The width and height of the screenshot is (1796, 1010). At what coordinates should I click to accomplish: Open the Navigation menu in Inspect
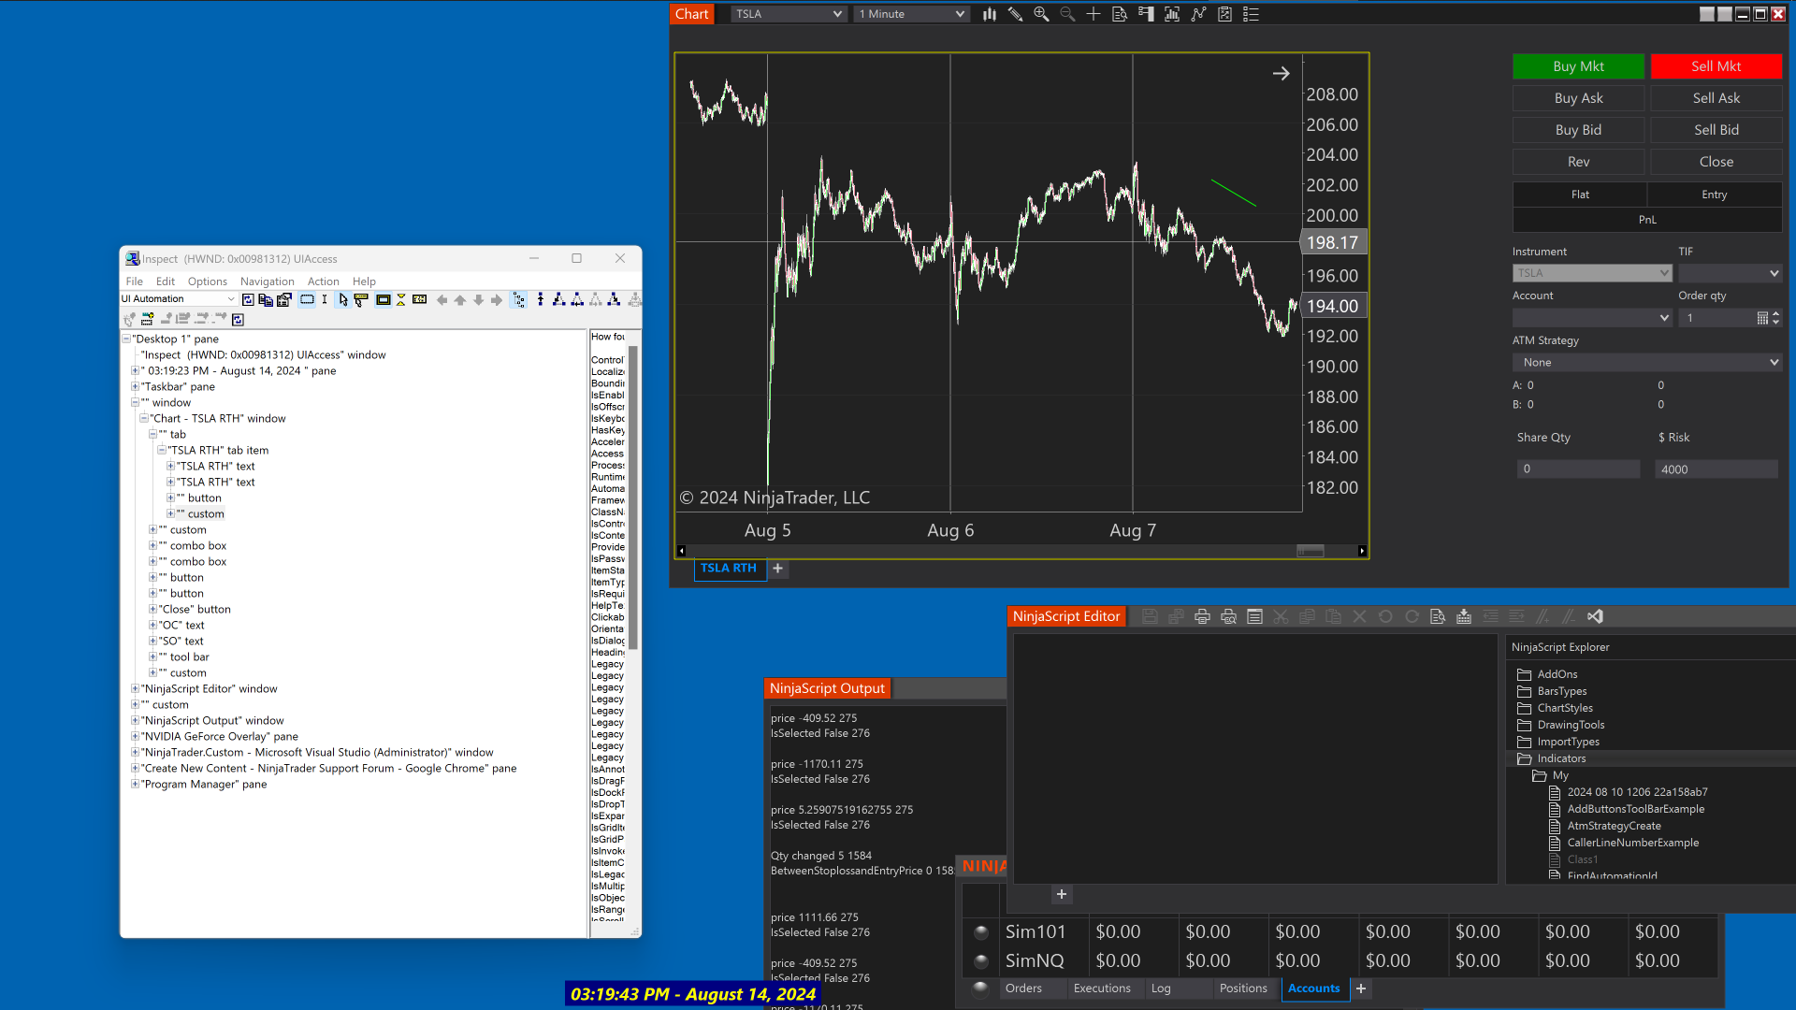coord(267,281)
